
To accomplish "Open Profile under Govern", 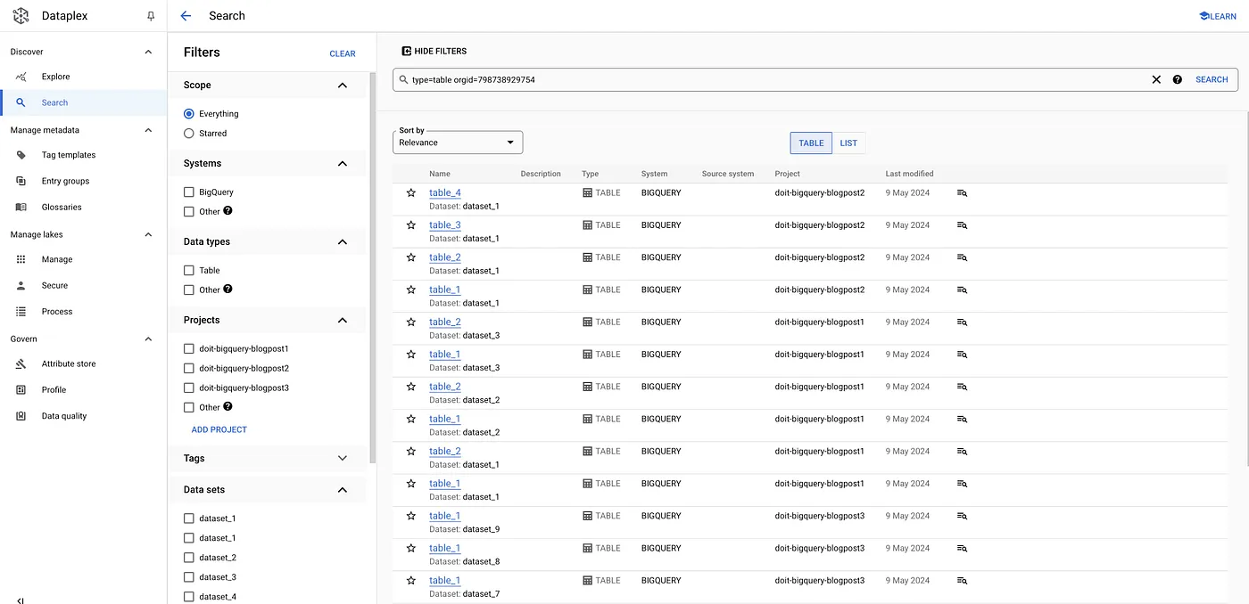I will 54,390.
